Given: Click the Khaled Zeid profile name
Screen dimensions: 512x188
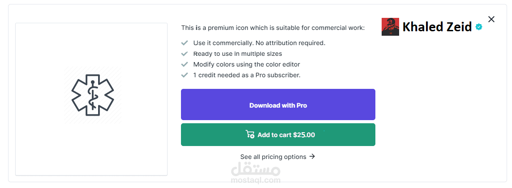Looking at the screenshot, I should pyautogui.click(x=437, y=27).
